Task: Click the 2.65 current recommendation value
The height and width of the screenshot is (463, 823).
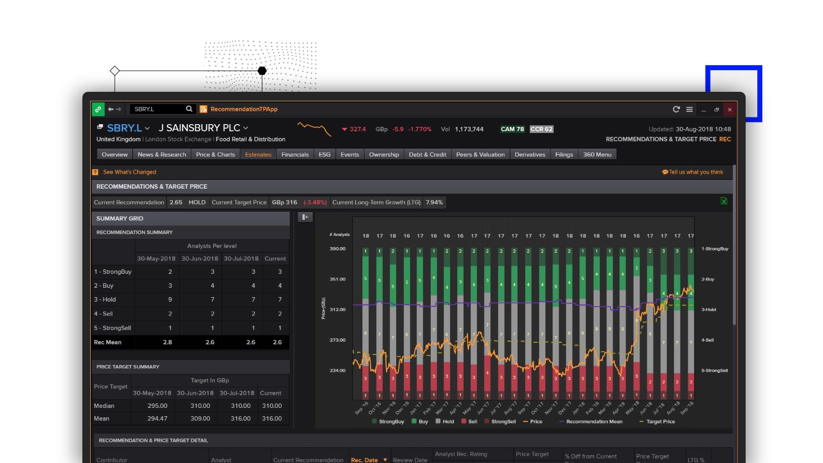Action: [176, 203]
